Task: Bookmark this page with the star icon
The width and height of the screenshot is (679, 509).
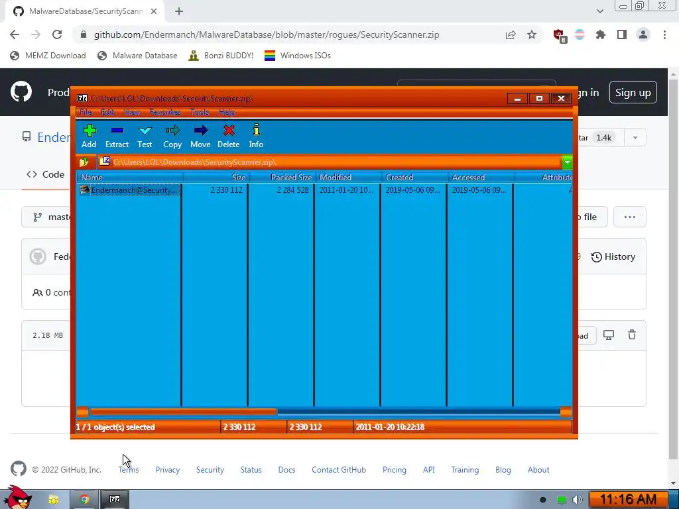Action: click(x=532, y=34)
